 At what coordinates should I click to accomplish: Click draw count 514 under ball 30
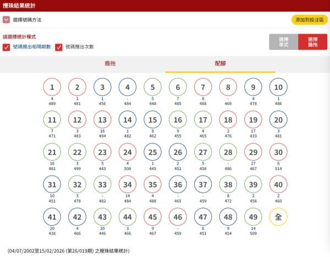278,168
